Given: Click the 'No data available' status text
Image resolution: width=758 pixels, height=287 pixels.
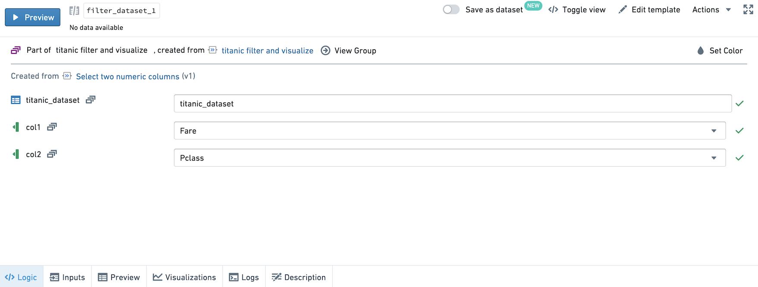Looking at the screenshot, I should 96,28.
